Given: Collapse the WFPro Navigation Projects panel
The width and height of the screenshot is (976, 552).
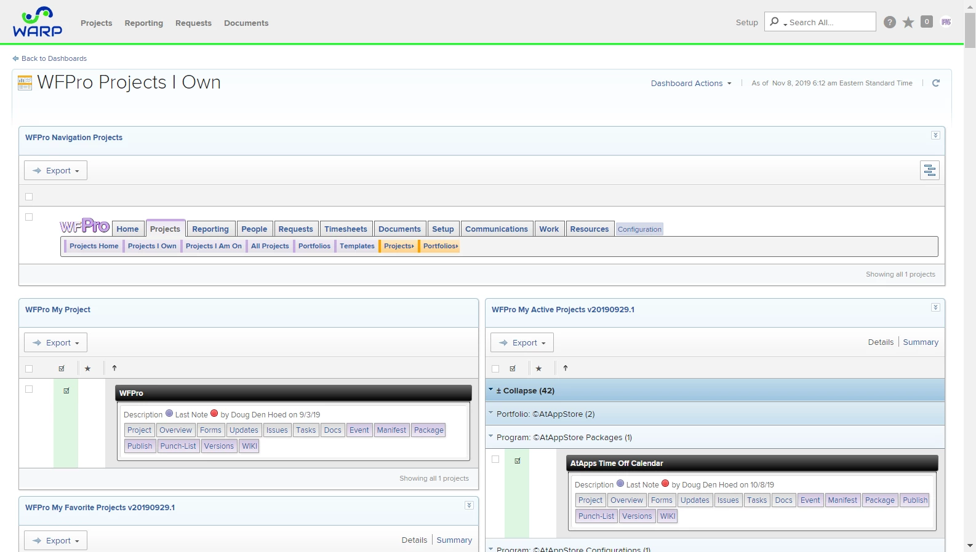Looking at the screenshot, I should tap(935, 135).
